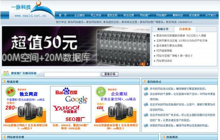Go to the 网站推广 navigation item
Image resolution: width=220 pixels, height=140 pixels.
pos(145,15)
